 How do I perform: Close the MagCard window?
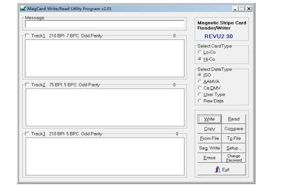coord(249,9)
